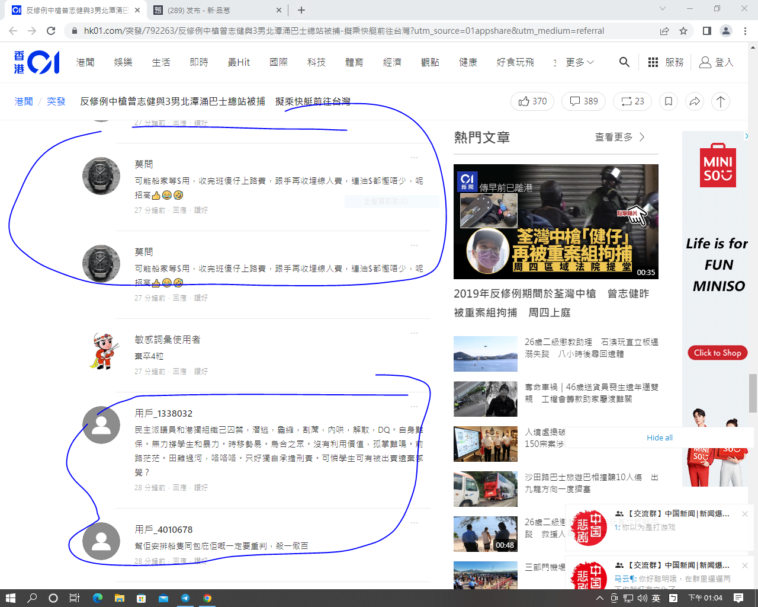Click the repost 23 button
Screen dimensions: 758x607
coord(632,101)
